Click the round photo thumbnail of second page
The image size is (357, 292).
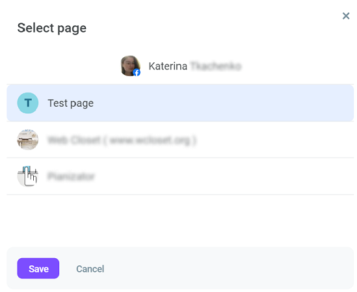tap(28, 140)
